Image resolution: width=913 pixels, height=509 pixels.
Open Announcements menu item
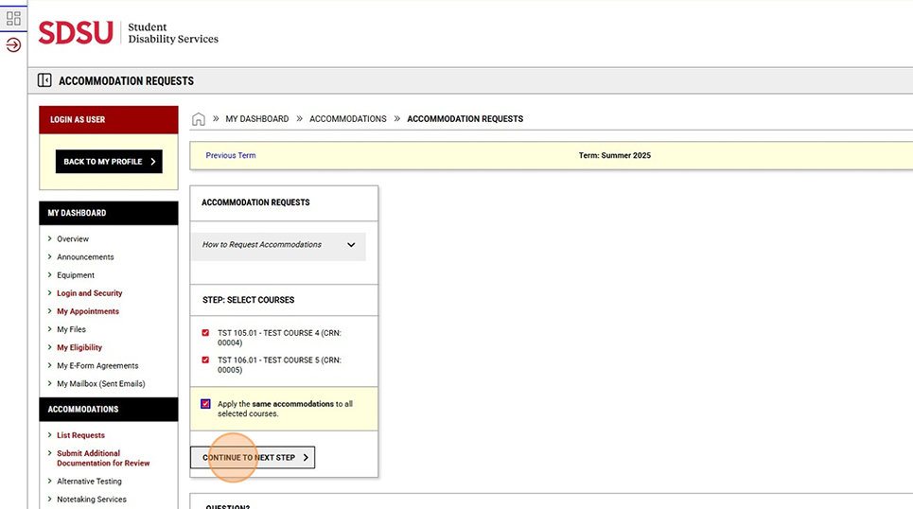85,256
